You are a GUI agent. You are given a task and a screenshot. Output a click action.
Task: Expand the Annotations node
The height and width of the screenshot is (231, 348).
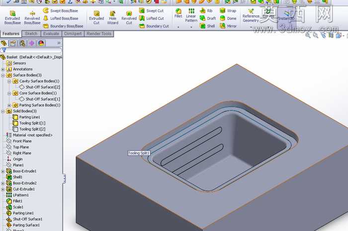tap(3, 69)
